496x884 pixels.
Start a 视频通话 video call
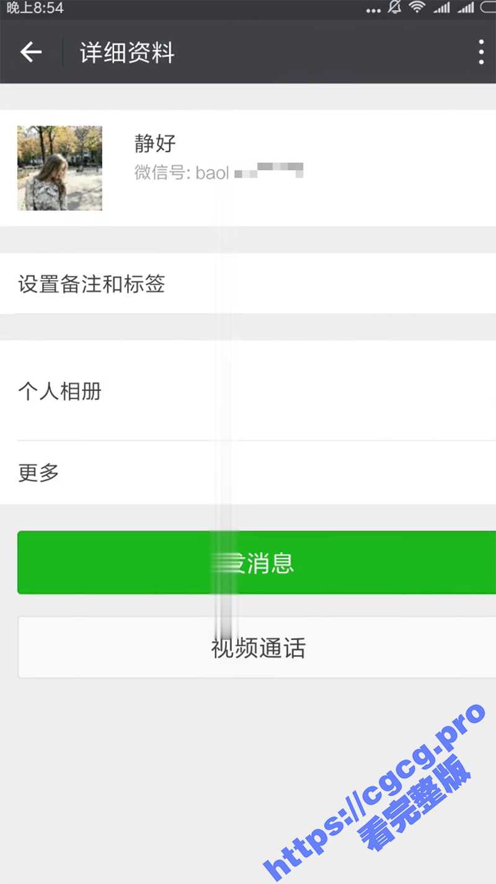[257, 647]
